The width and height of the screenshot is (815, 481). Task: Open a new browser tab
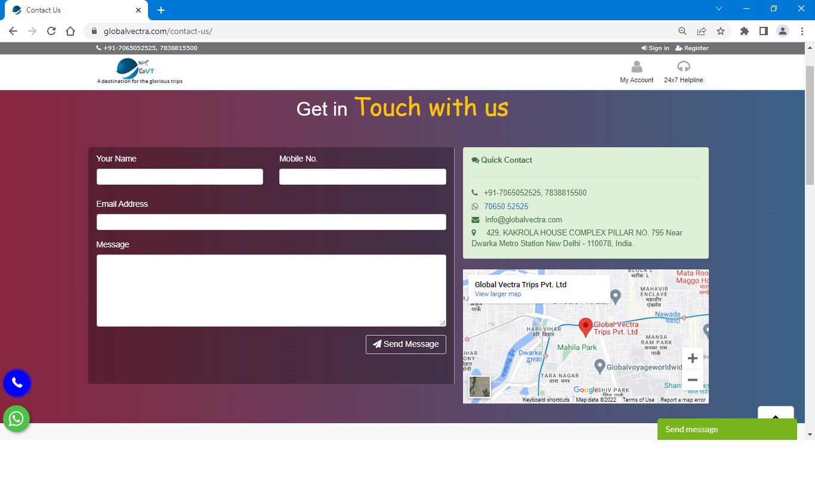point(161,10)
